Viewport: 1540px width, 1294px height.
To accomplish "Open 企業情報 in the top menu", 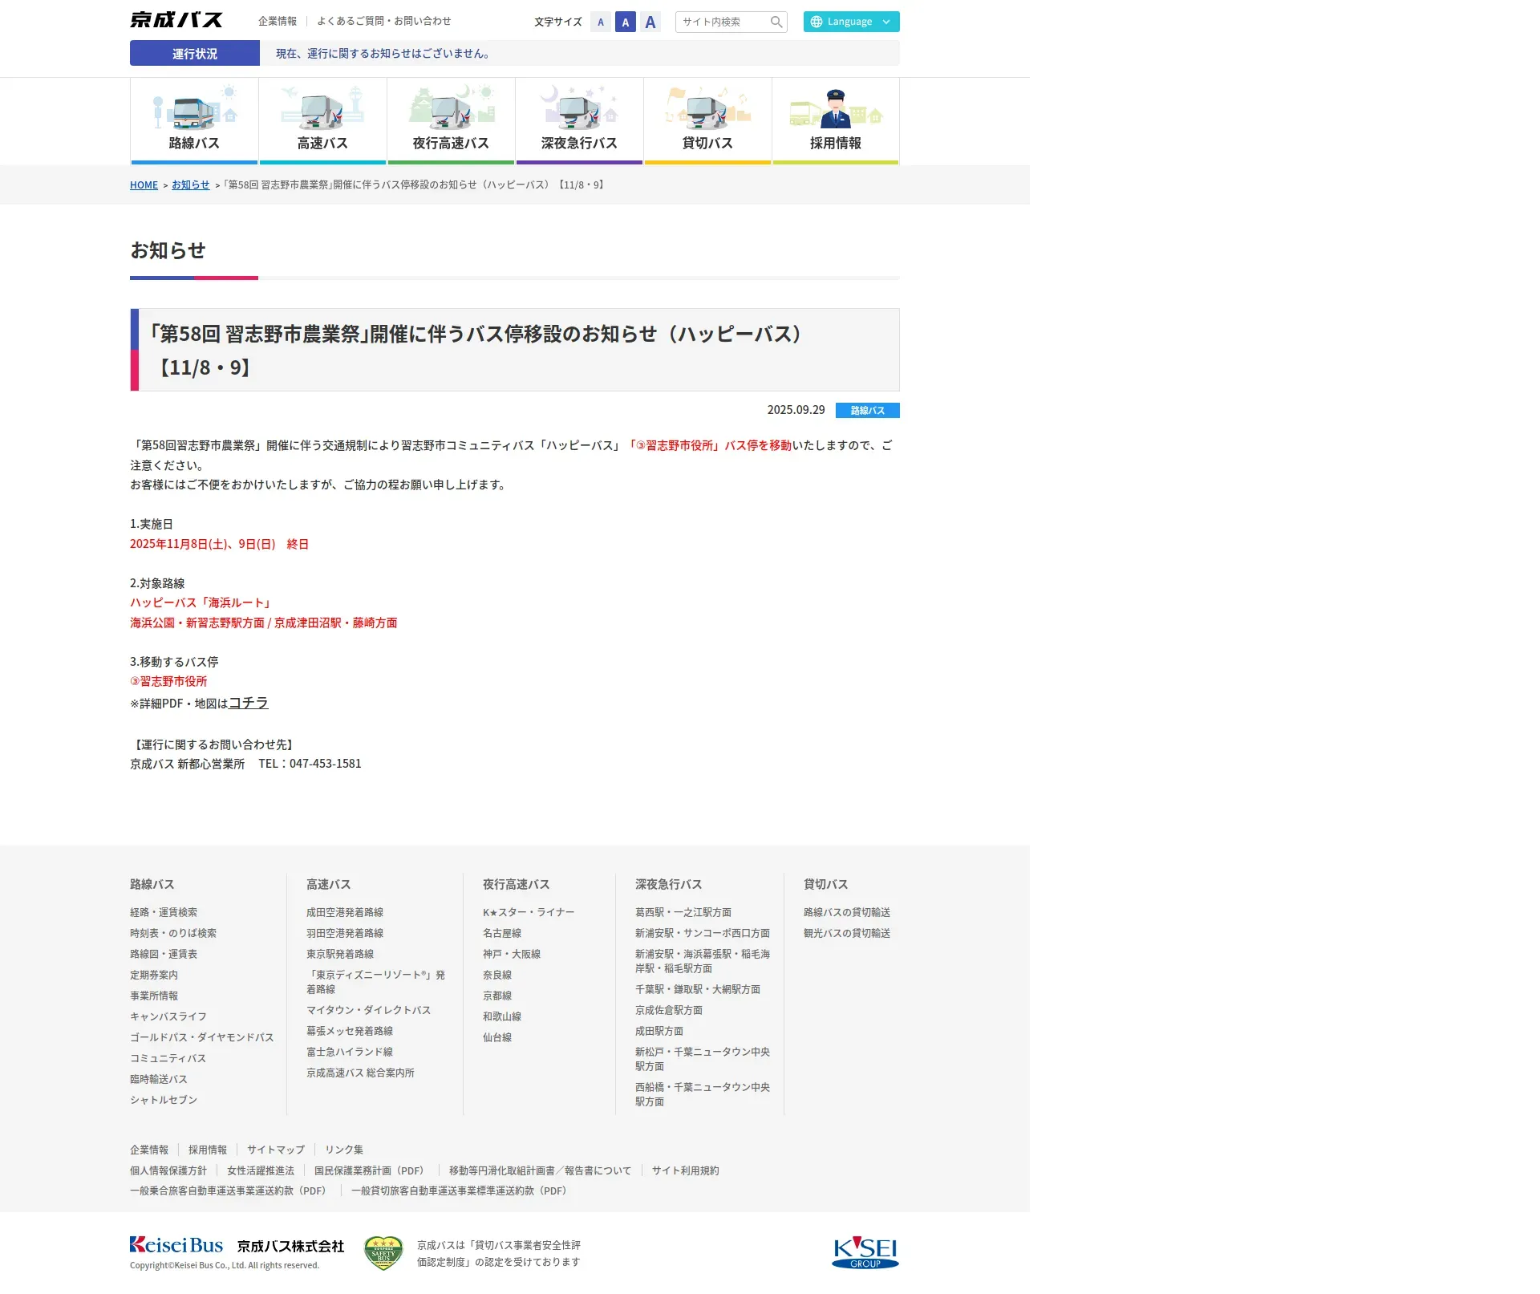I will 278,21.
